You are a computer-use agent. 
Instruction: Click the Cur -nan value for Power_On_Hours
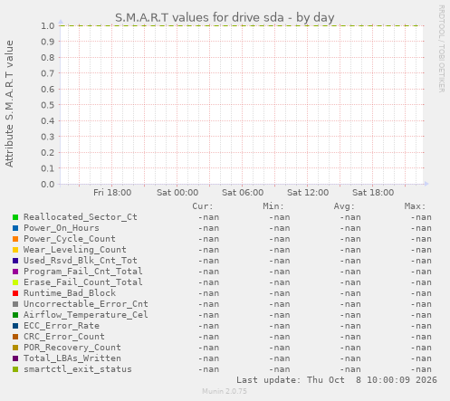[x=208, y=228]
